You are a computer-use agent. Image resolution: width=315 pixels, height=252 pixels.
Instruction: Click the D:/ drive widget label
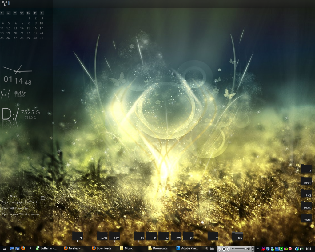(11, 114)
